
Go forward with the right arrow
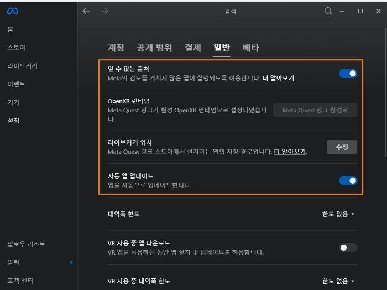pos(104,11)
